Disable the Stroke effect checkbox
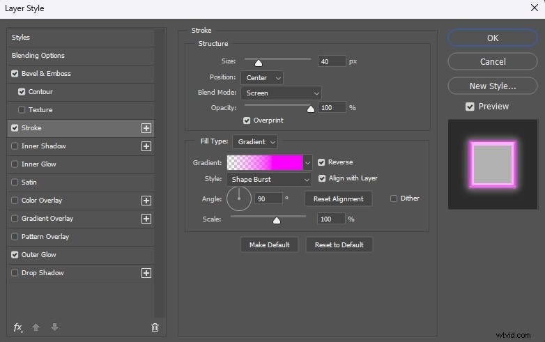Image resolution: width=545 pixels, height=342 pixels. tap(15, 127)
